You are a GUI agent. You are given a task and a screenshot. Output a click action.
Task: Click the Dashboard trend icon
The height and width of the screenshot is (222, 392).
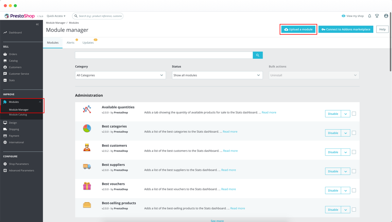(5, 33)
